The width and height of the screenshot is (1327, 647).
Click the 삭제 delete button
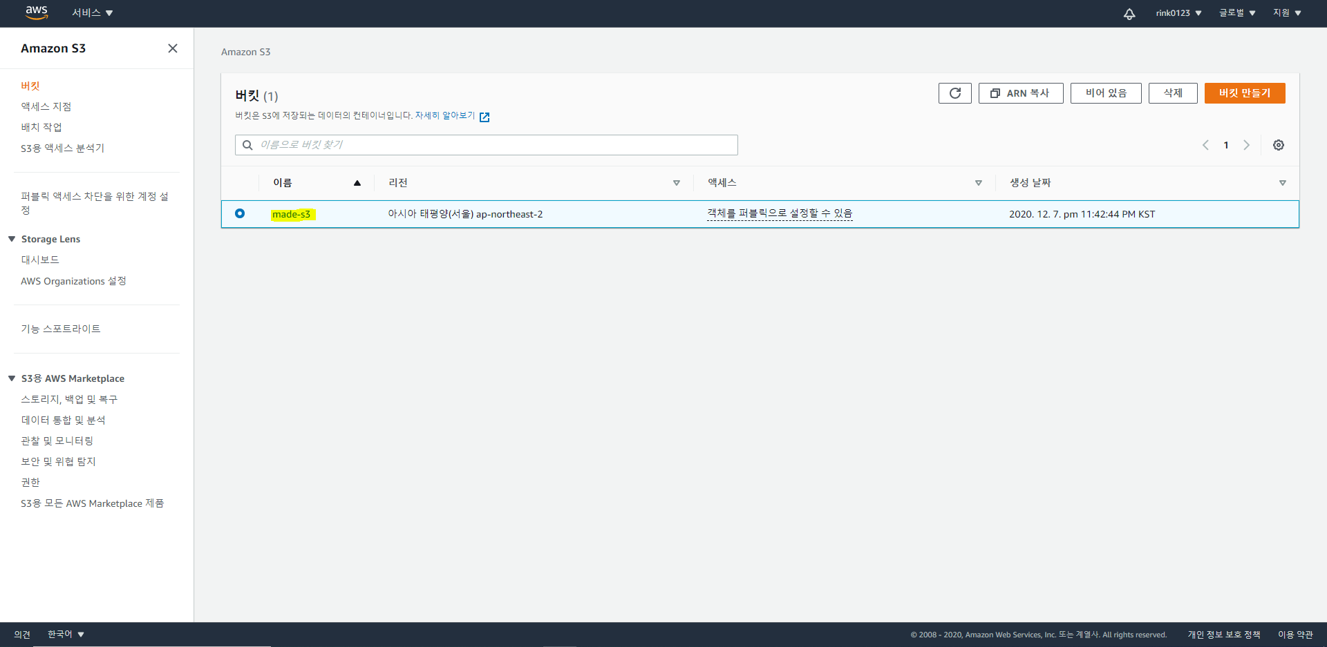(x=1173, y=93)
